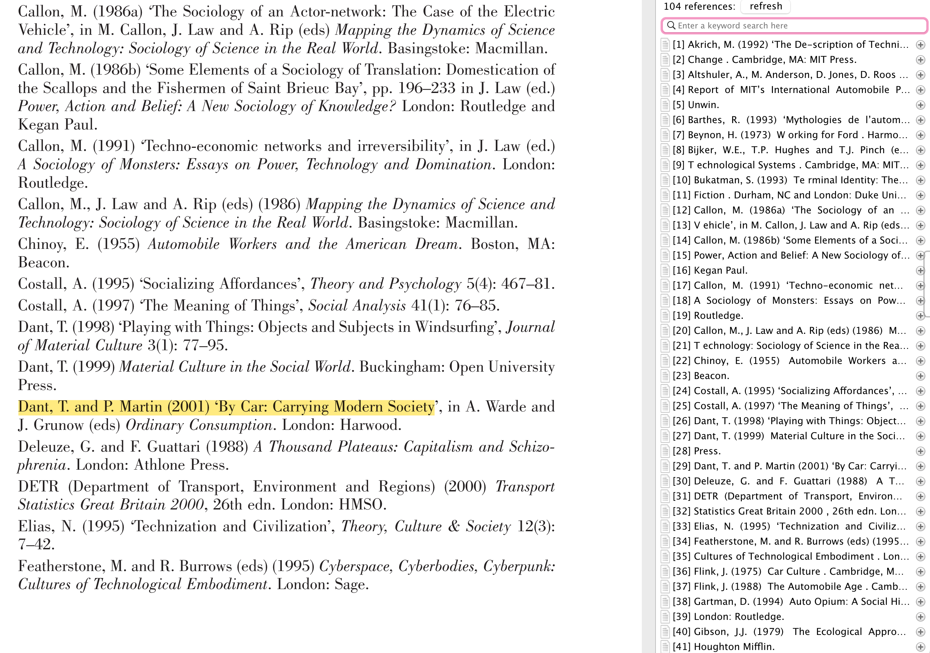Click the Chinoy, E. (1955) entry in the document
The width and height of the screenshot is (930, 653).
click(x=286, y=253)
